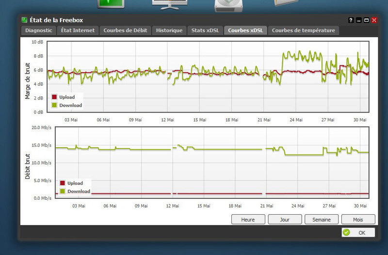
Task: Click the État de la Freebox window title
Action: click(x=56, y=20)
